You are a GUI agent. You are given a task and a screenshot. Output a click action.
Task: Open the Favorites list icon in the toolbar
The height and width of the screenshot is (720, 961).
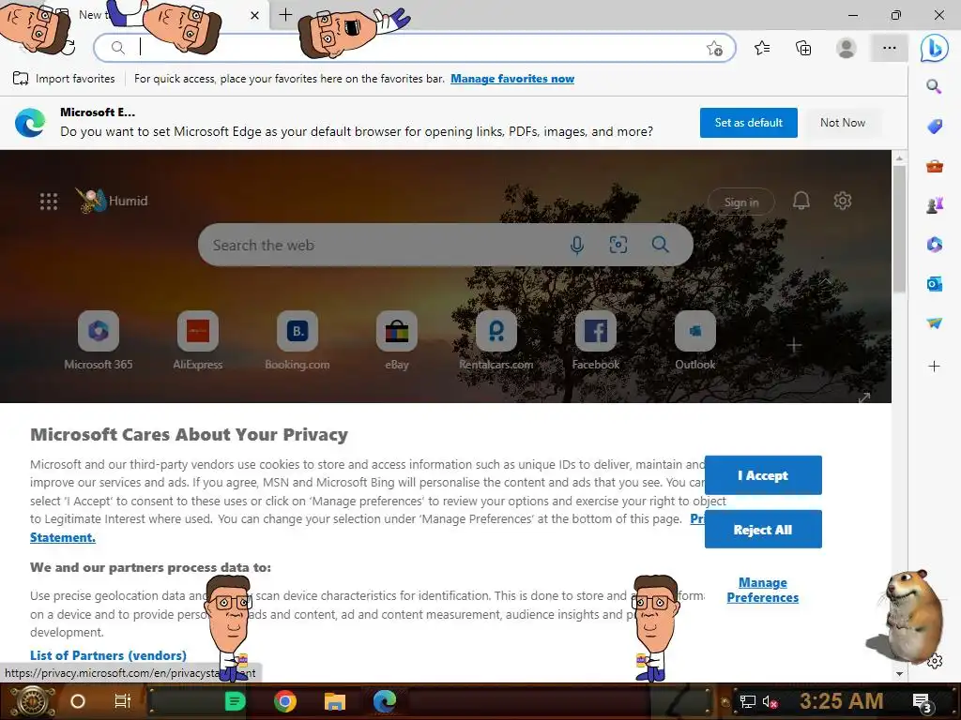click(x=762, y=48)
